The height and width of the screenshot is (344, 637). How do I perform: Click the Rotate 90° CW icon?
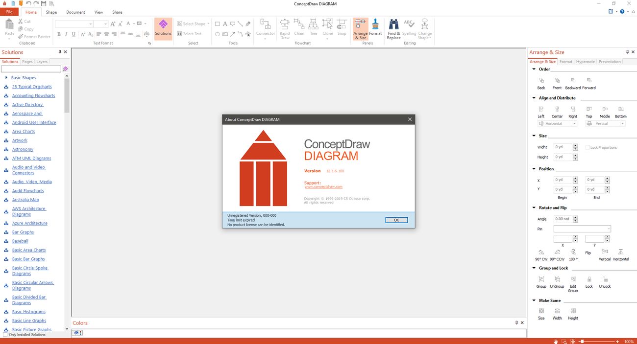coord(541,252)
